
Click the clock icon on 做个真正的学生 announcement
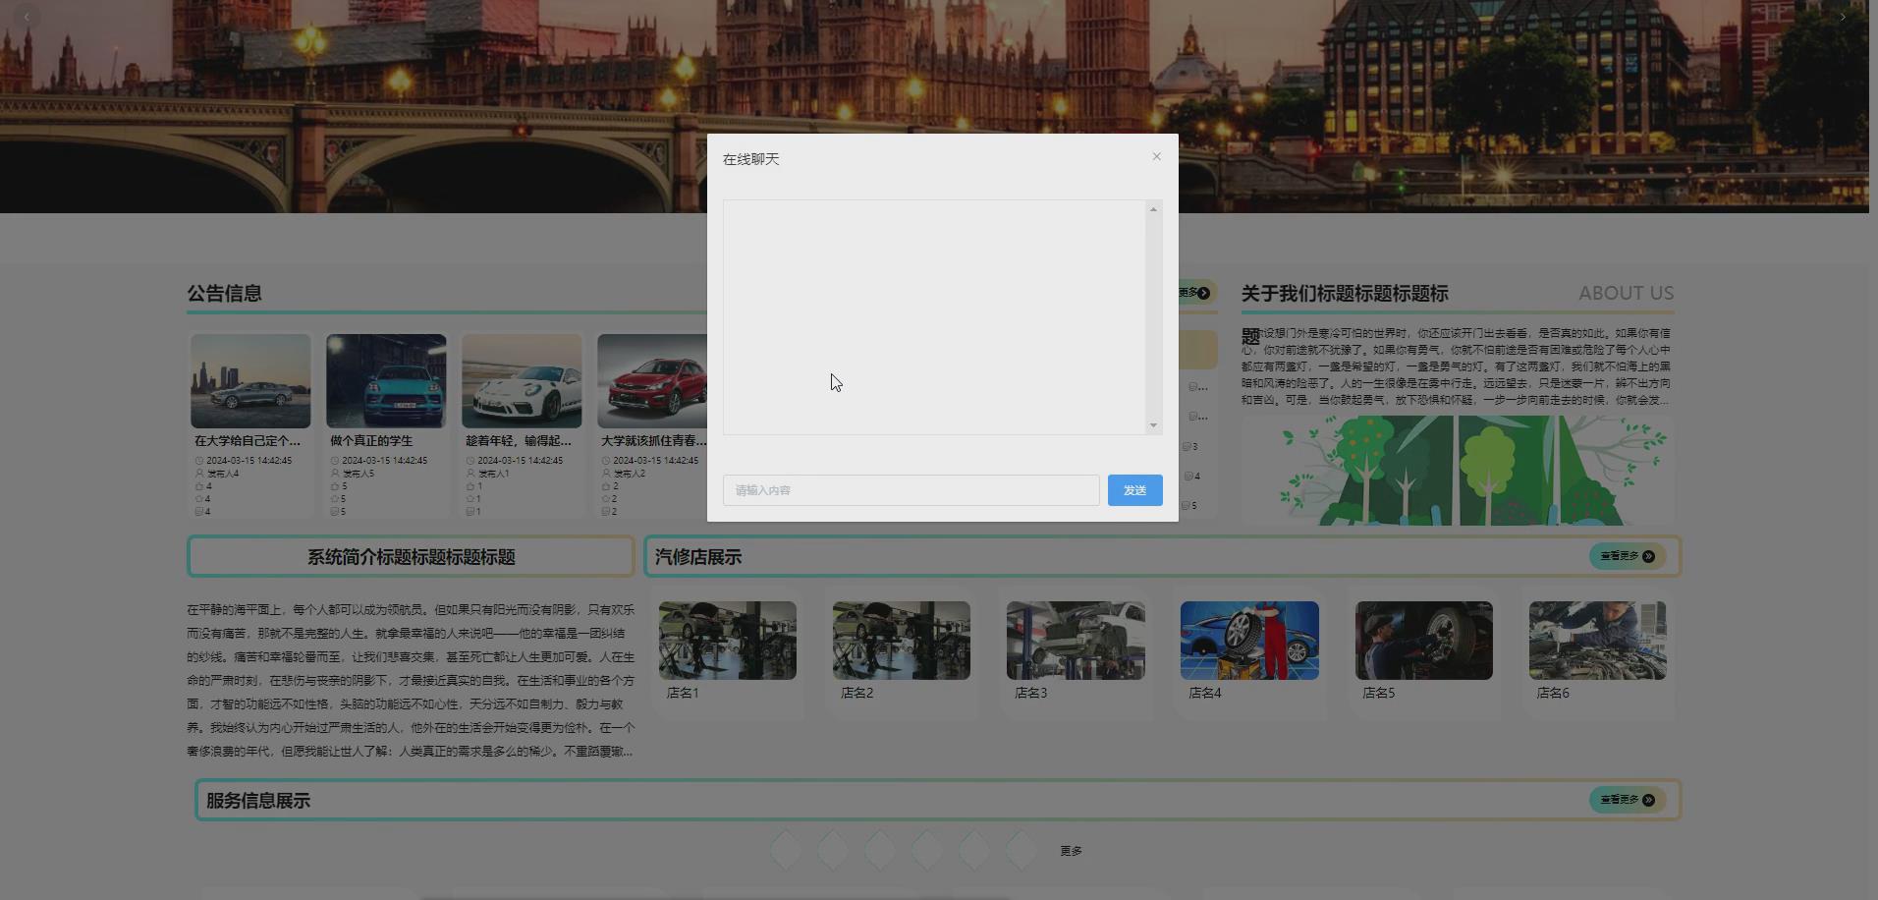[x=334, y=460]
